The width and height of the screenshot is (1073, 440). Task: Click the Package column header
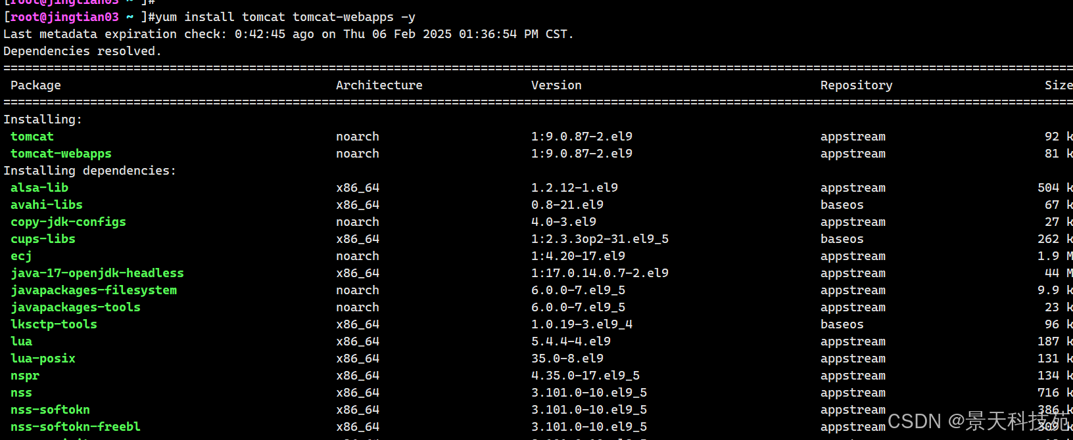(36, 85)
